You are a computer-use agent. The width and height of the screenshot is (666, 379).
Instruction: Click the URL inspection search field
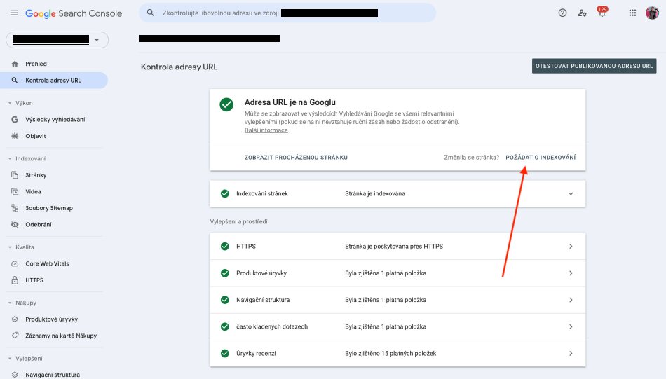coord(287,13)
